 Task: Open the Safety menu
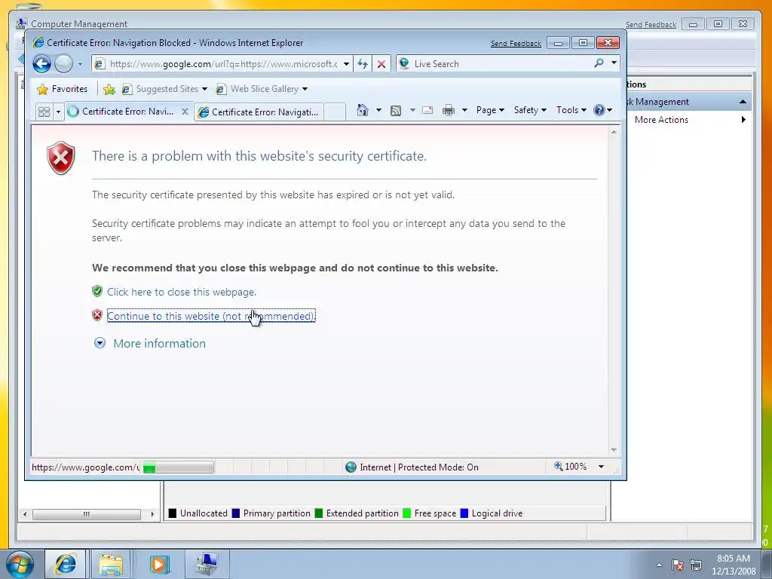pos(530,110)
